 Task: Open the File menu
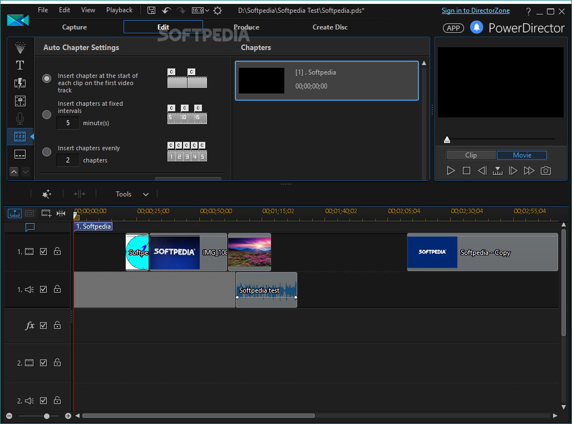pos(43,10)
